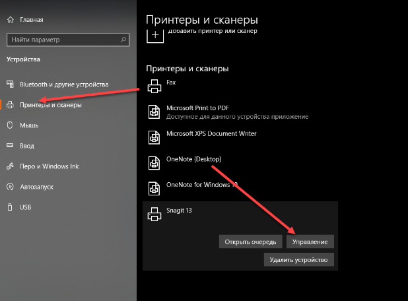Click Добавить принтер или сканер label

tap(213, 31)
